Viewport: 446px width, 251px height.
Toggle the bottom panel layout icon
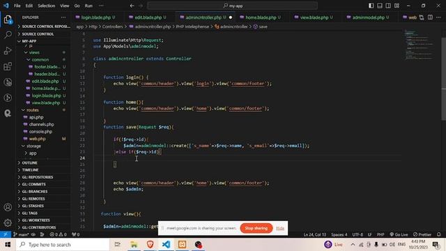[379, 6]
